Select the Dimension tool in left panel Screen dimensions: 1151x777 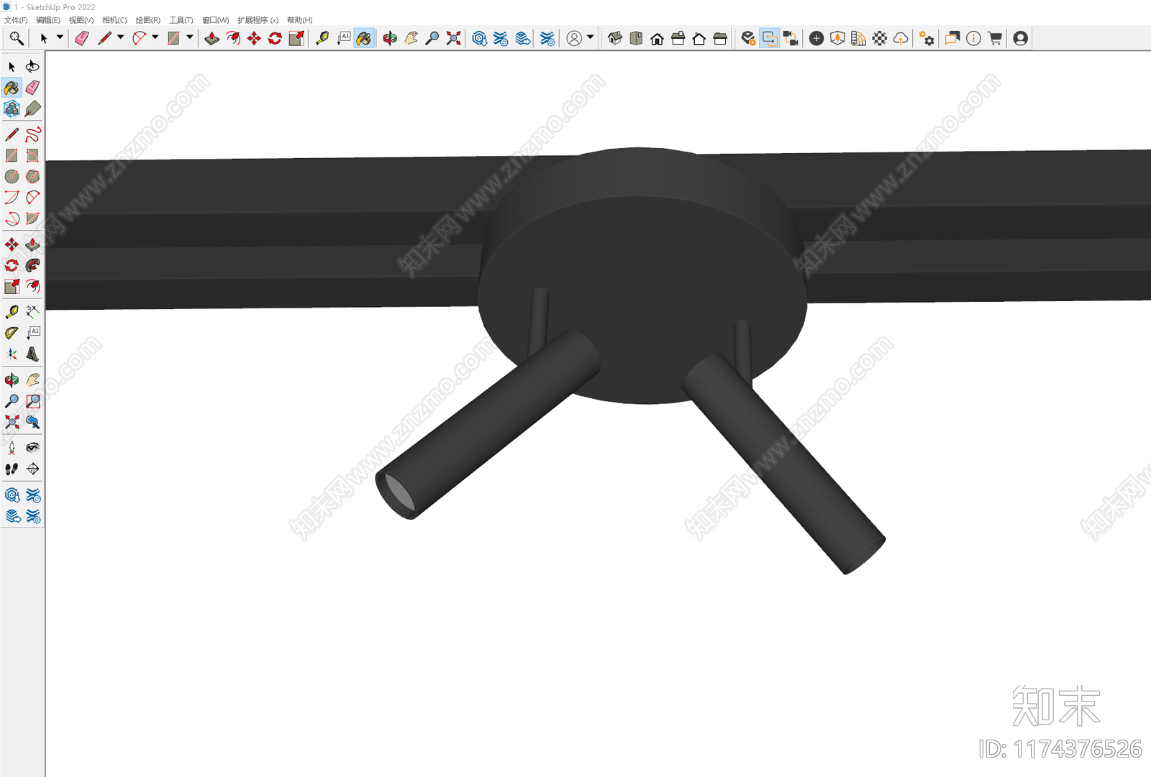[x=32, y=311]
